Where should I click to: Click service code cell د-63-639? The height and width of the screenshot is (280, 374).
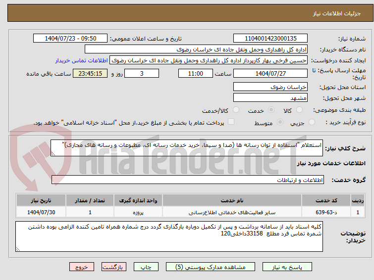point(326,212)
